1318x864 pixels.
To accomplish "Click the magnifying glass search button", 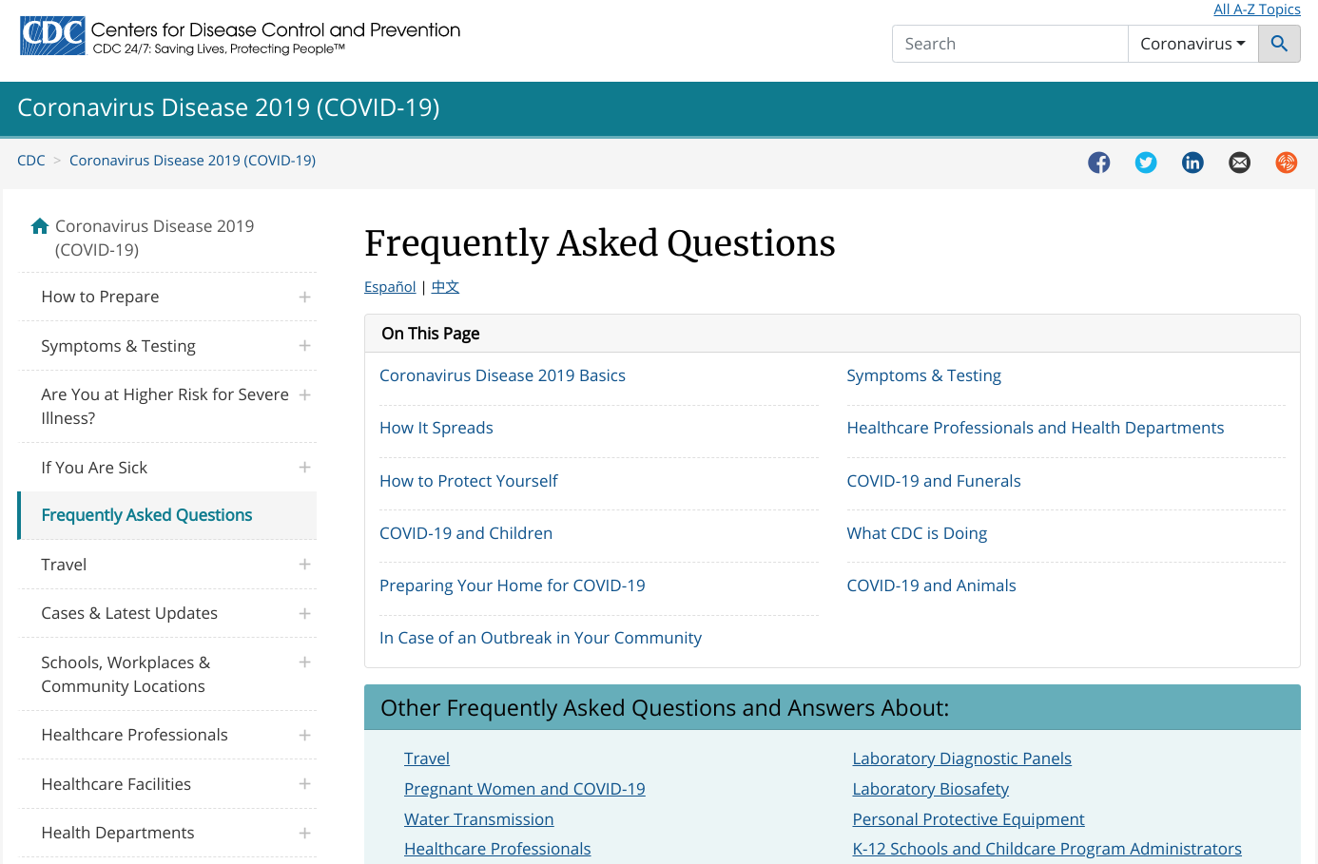I will (1279, 44).
